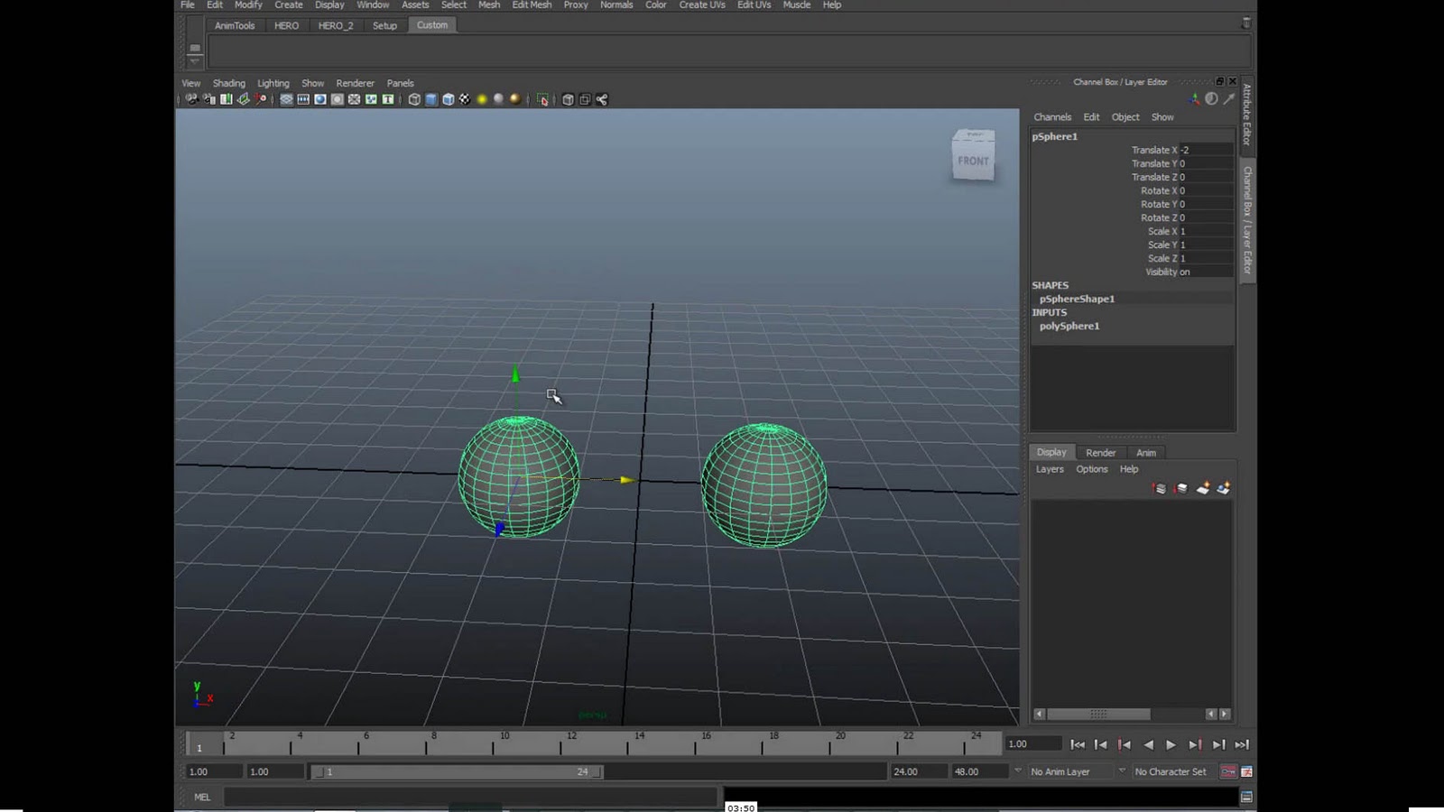Click the Select Camera icon in panel toolbar
Viewport: 1444px width, 812px height.
[x=191, y=99]
